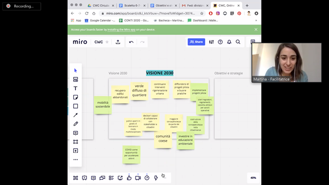Click the Frame tool in the left toolbar
329x185 pixels.
[76, 142]
